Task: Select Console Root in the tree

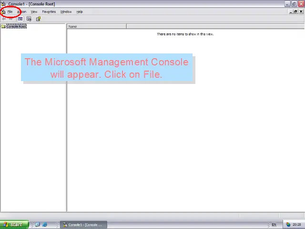Action: [x=16, y=26]
